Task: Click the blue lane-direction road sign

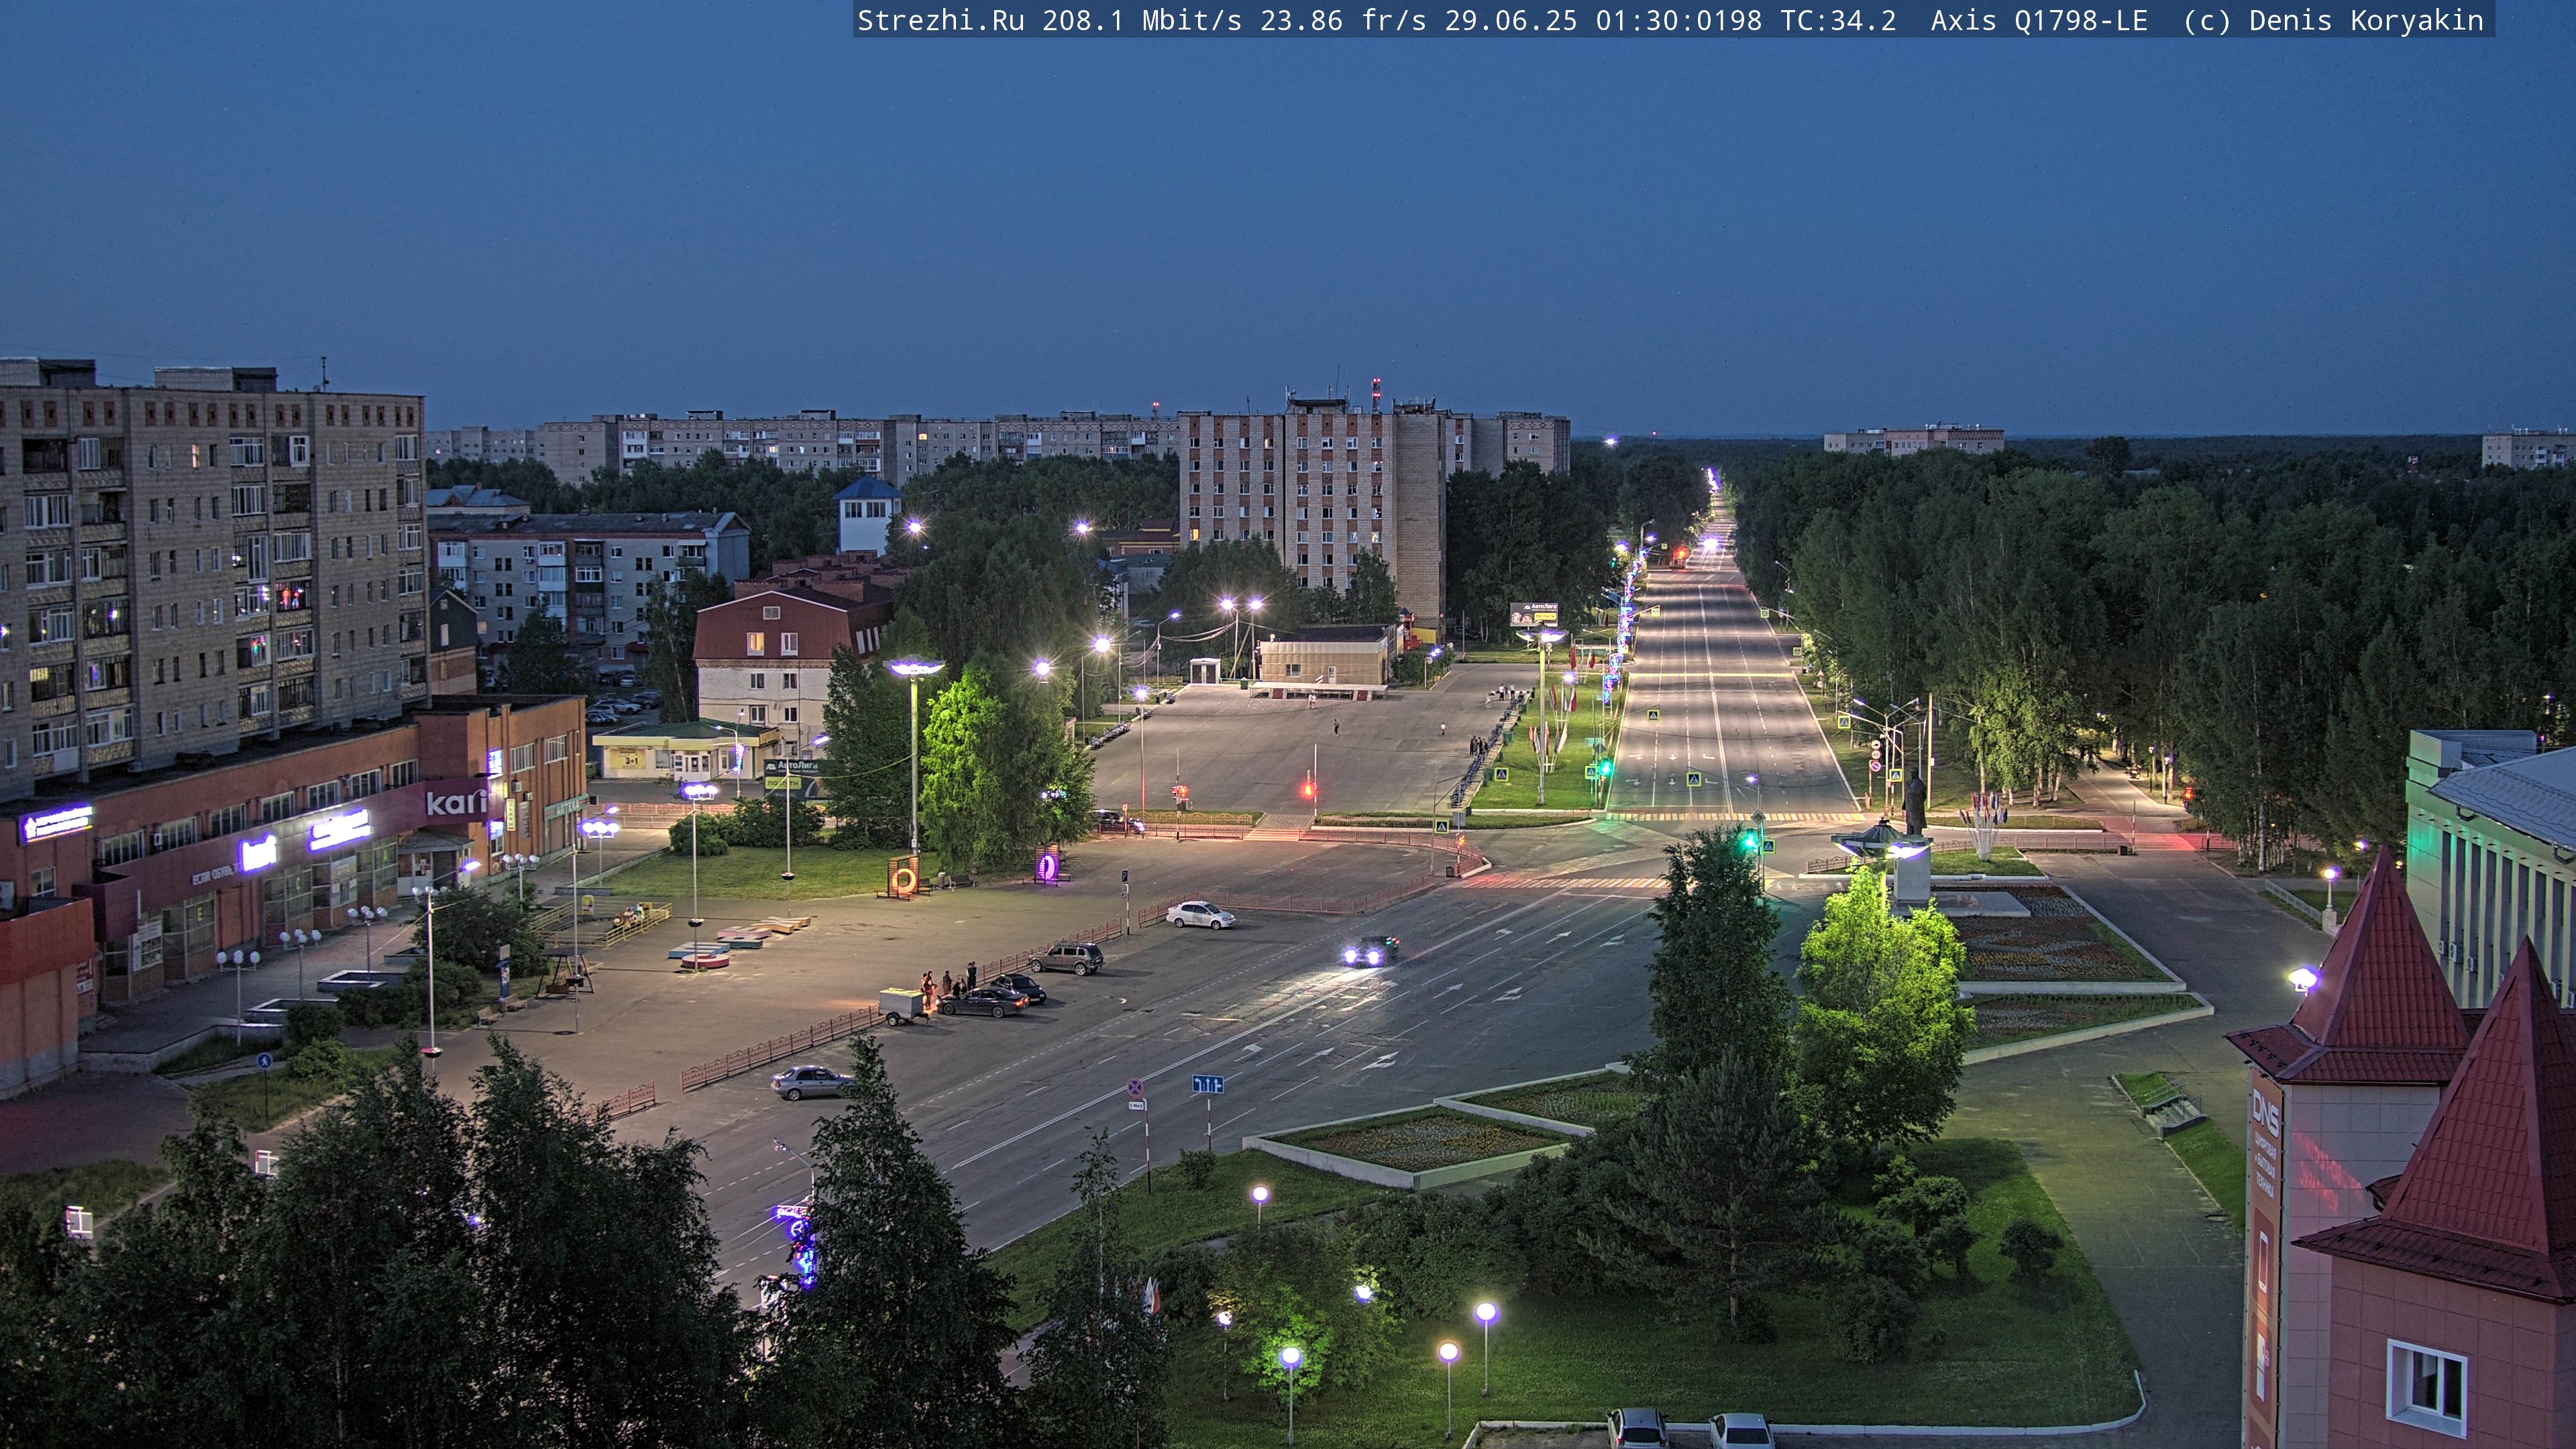Action: click(1208, 1084)
